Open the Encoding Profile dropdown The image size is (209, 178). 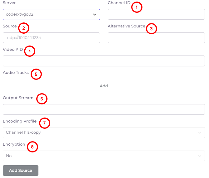tap(104, 132)
